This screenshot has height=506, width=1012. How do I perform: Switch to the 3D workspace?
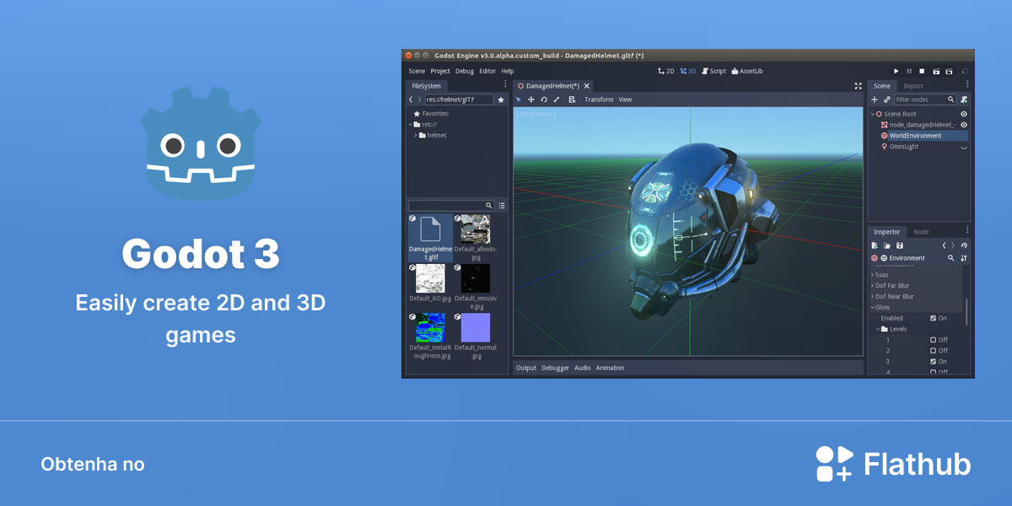[688, 72]
